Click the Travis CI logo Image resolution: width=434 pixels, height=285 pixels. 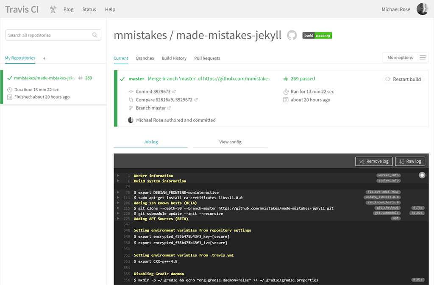pos(21,9)
